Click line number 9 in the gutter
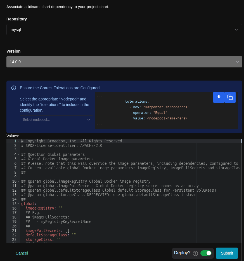The width and height of the screenshot is (244, 261). pos(15,177)
